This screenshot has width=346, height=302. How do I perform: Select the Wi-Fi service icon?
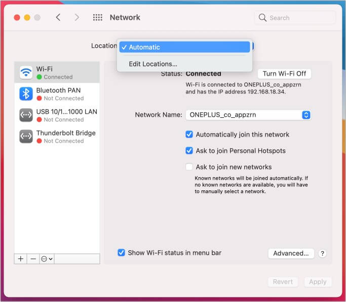point(26,72)
